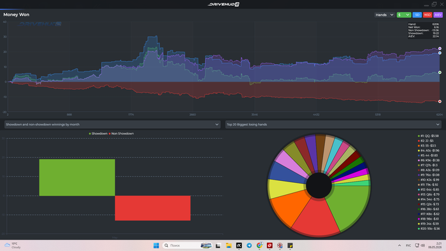Image resolution: width=446 pixels, height=251 pixels.
Task: Toggle the NSD non-showdown line button
Action: coord(428,15)
